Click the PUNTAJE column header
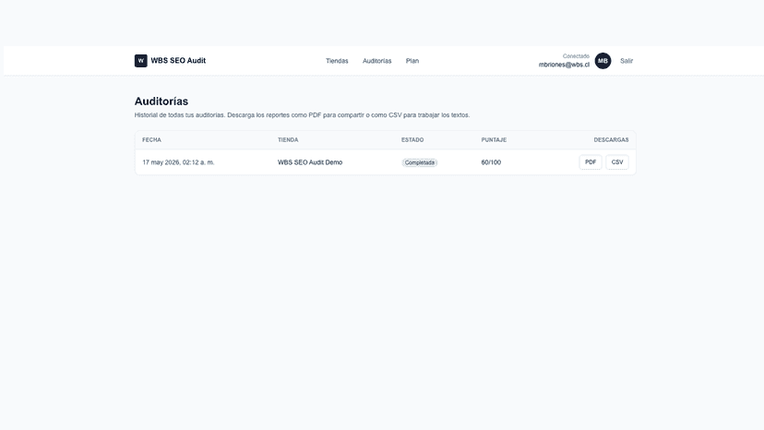764x430 pixels. [x=494, y=140]
